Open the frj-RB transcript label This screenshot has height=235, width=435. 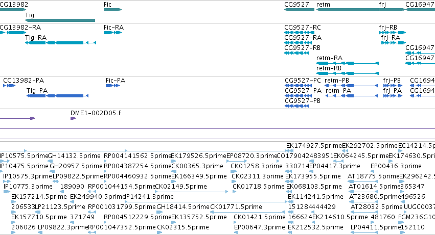tap(388, 28)
